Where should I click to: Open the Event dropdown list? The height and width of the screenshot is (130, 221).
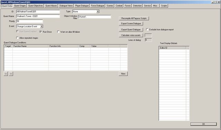tap(41, 27)
